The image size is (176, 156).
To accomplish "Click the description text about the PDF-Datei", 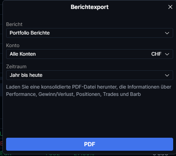I will 88,91.
